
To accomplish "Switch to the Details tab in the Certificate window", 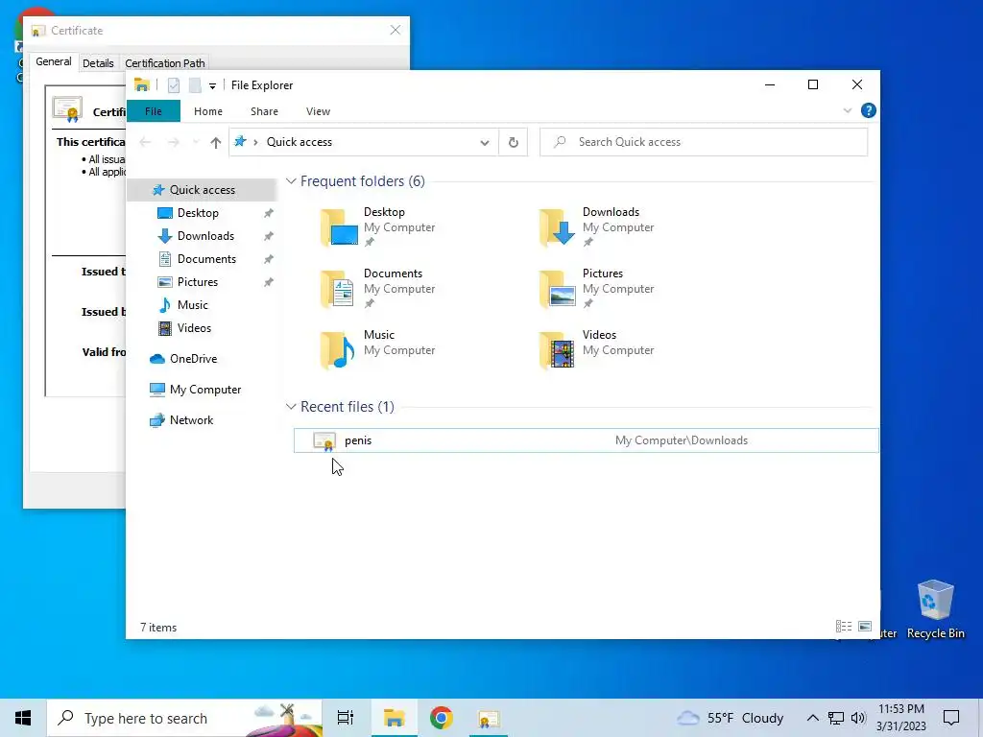I will coord(98,63).
